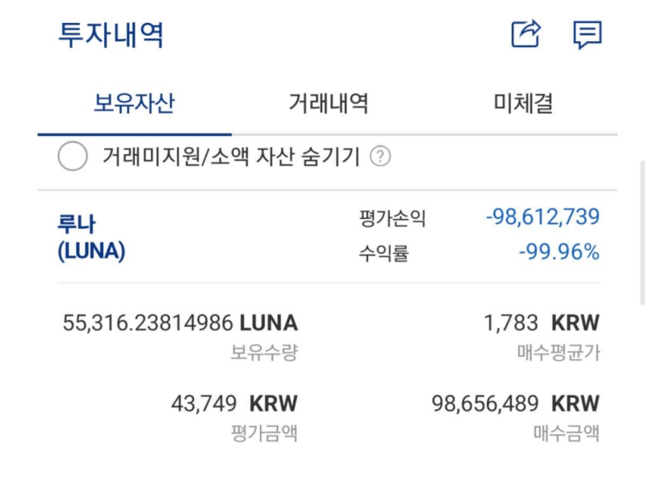The height and width of the screenshot is (496, 650).
Task: Tap the export icon beside 투자내역 title
Action: click(525, 33)
